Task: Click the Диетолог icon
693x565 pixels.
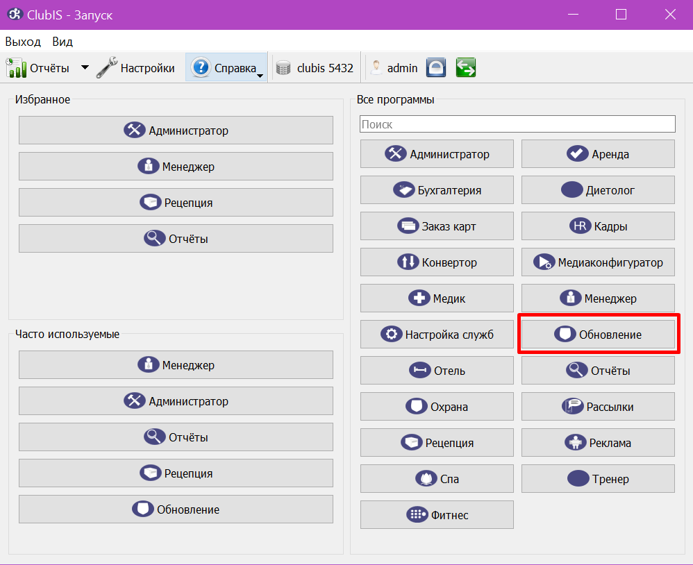Action: tap(572, 189)
